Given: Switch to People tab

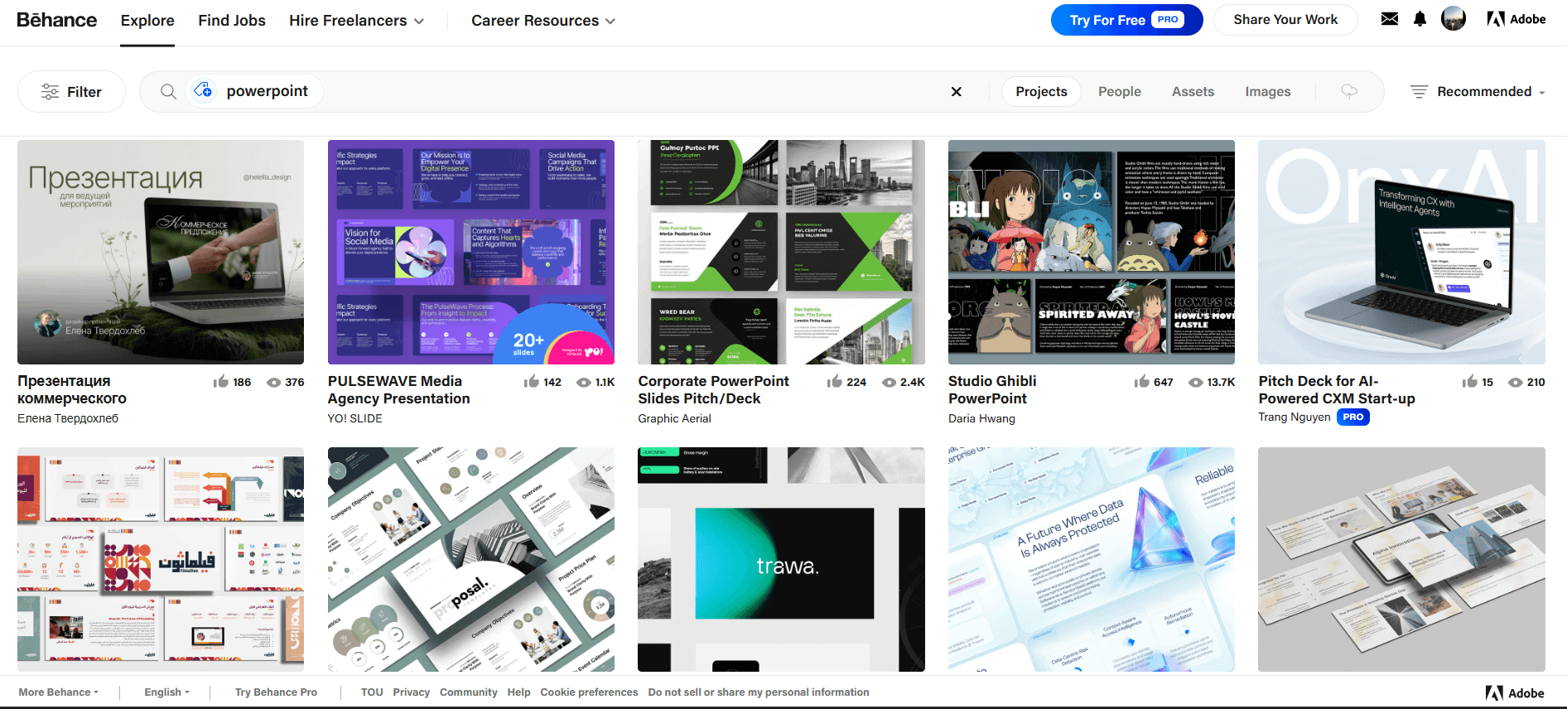Looking at the screenshot, I should pos(1120,91).
